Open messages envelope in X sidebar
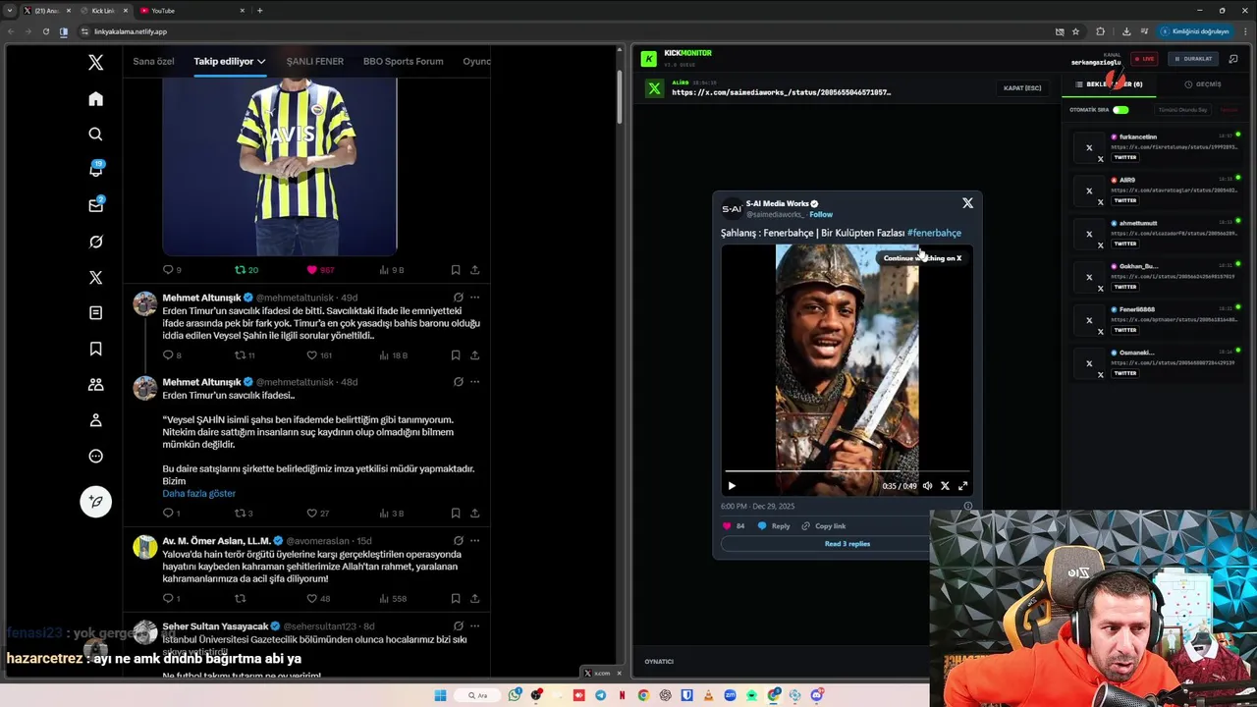This screenshot has width=1257, height=707. 95,205
